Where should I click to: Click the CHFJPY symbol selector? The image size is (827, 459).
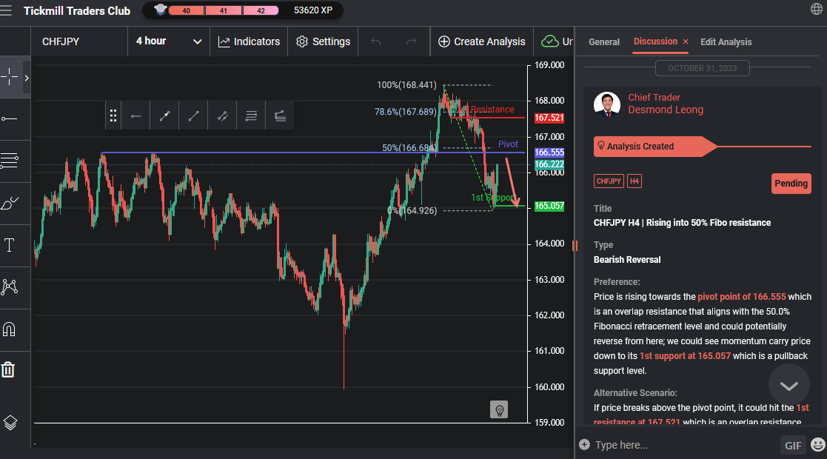[79, 41]
